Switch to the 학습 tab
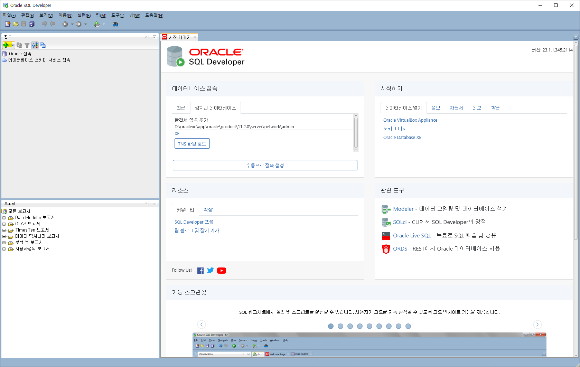Image resolution: width=580 pixels, height=367 pixels. [495, 108]
